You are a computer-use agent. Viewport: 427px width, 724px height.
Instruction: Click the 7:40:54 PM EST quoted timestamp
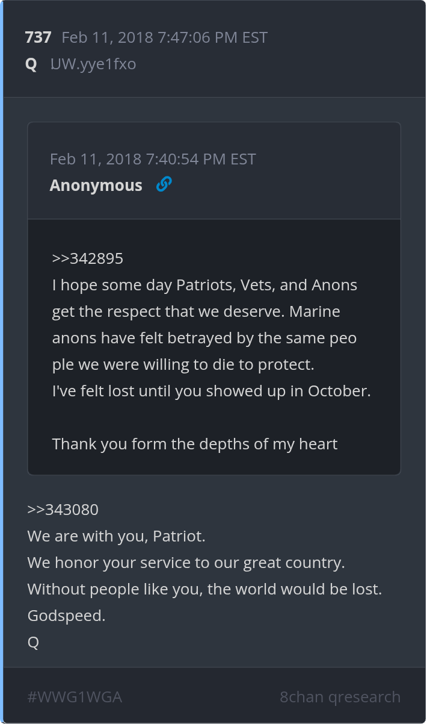click(x=153, y=159)
